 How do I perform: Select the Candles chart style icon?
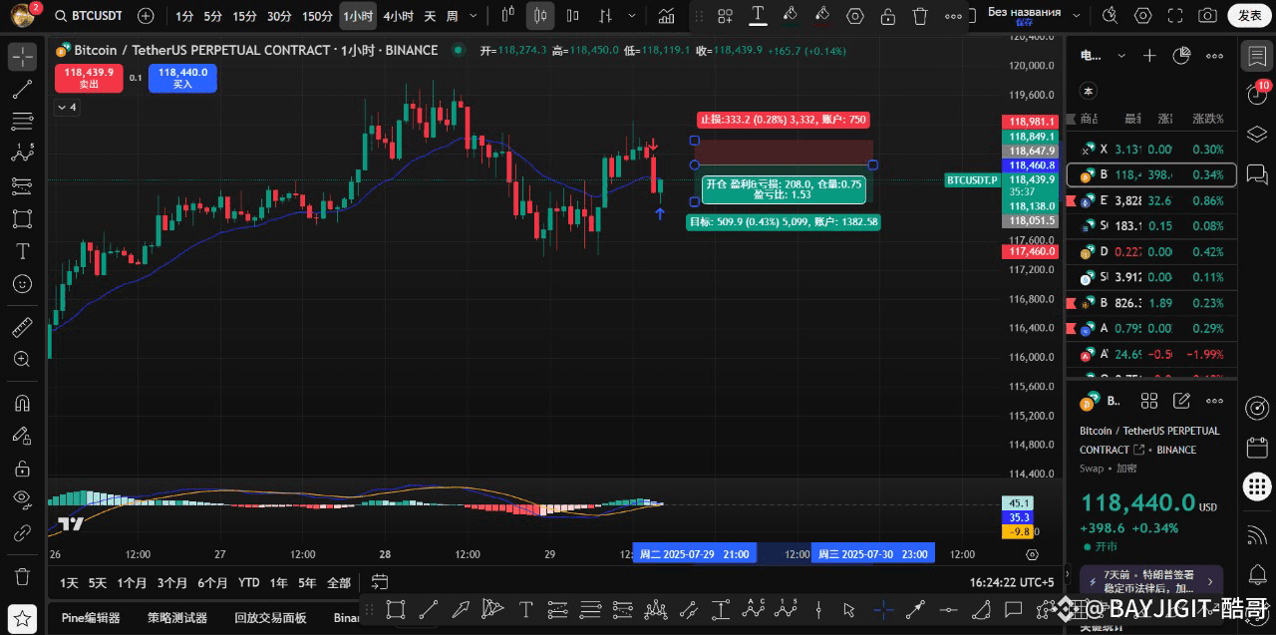(x=540, y=16)
